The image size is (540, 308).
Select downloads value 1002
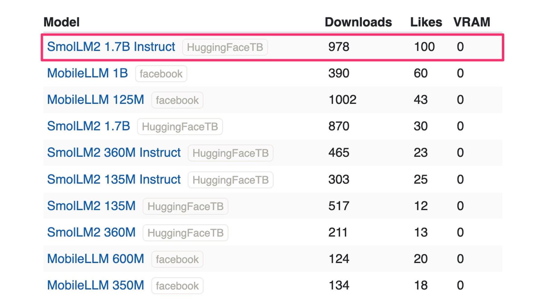pyautogui.click(x=343, y=100)
